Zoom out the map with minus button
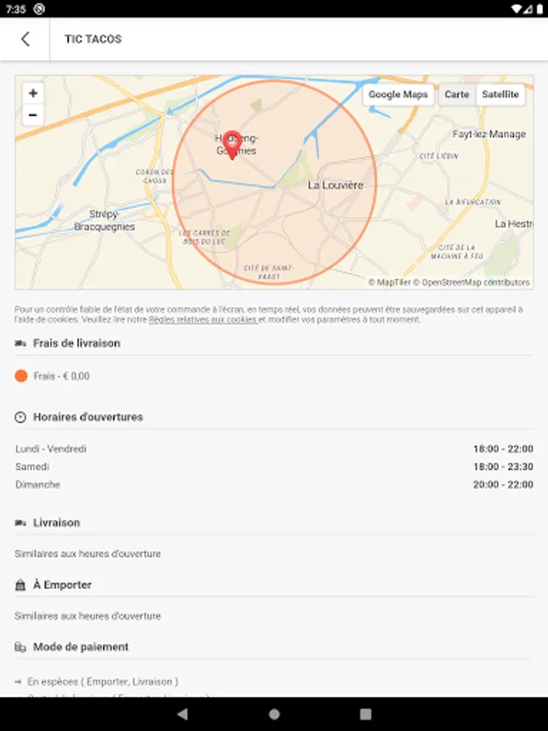The image size is (548, 731). pos(32,115)
